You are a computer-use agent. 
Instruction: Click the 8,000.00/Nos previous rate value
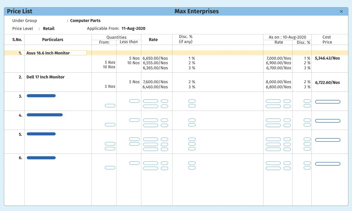point(278,82)
